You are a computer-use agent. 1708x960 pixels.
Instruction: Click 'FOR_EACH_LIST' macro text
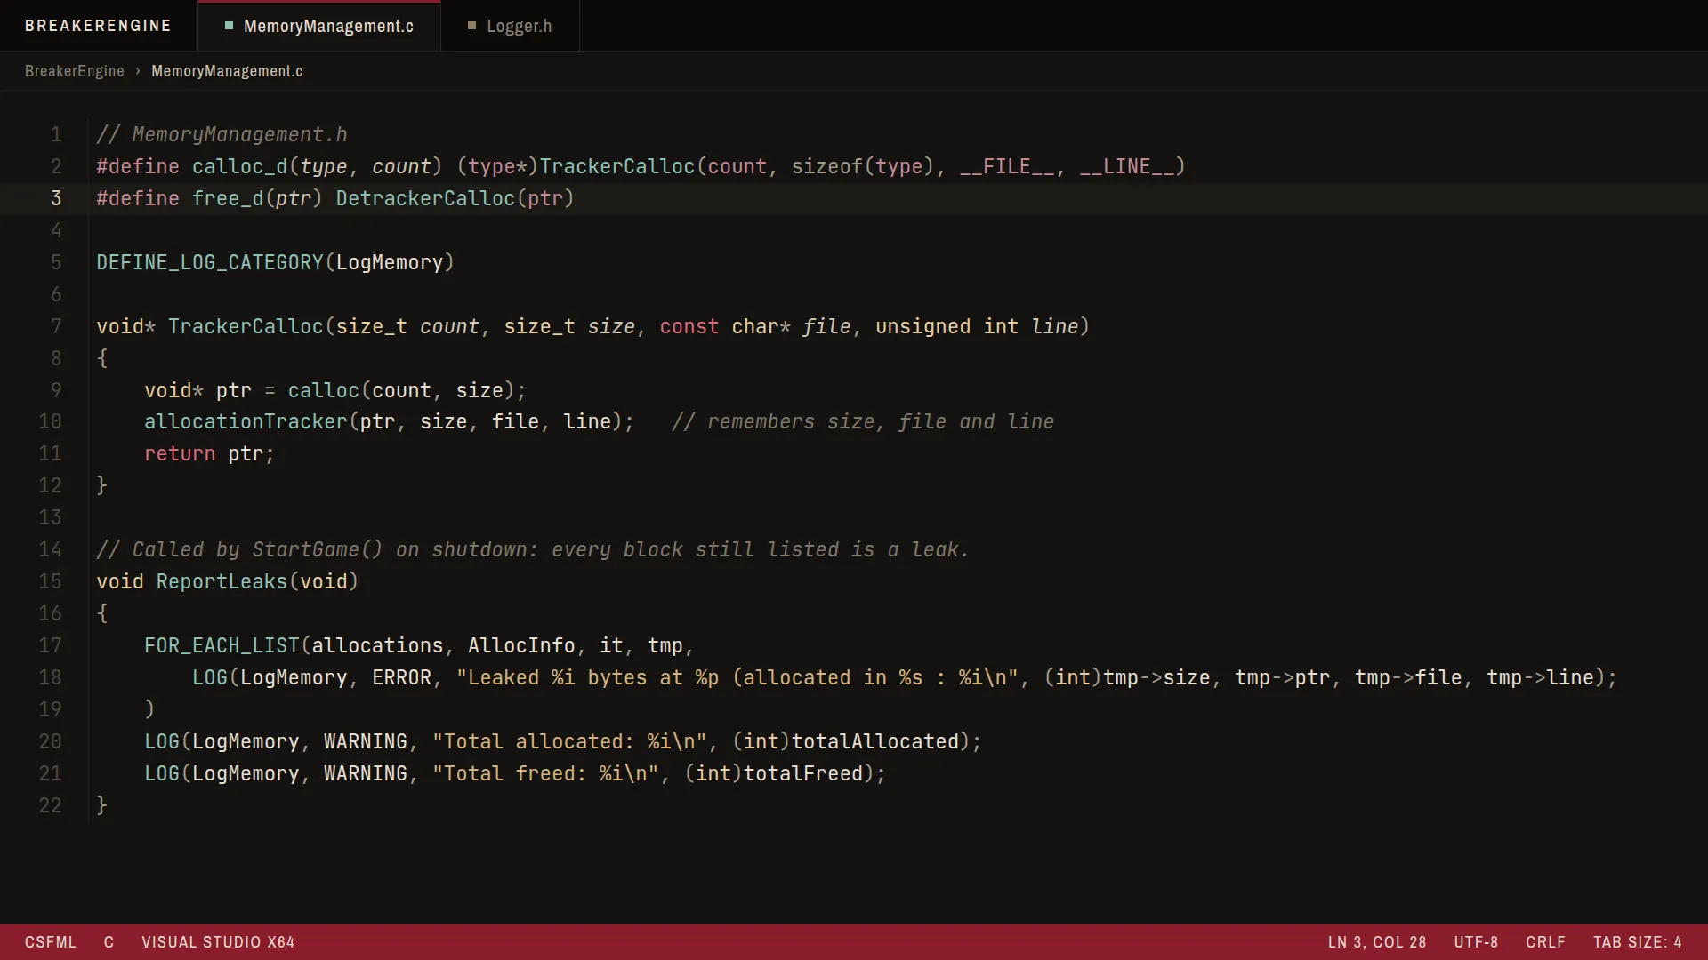(x=222, y=645)
